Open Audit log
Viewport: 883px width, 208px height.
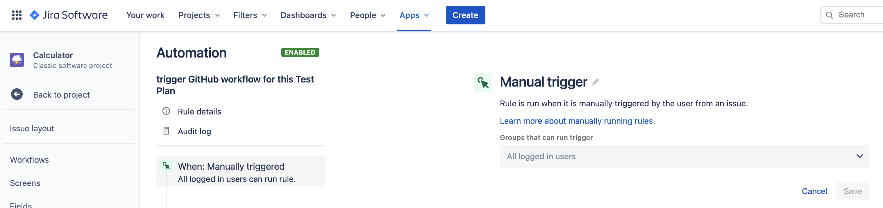194,131
